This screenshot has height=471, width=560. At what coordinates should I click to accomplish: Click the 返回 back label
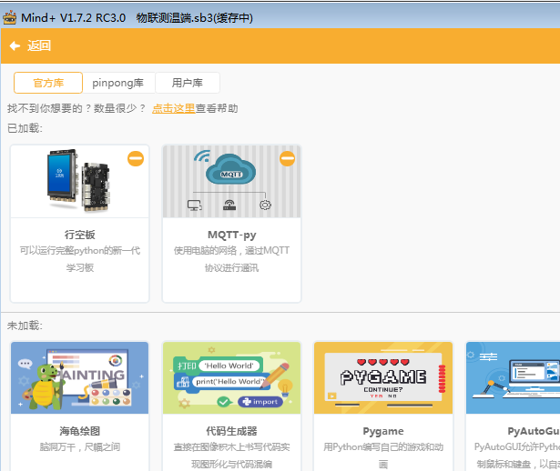click(x=39, y=45)
